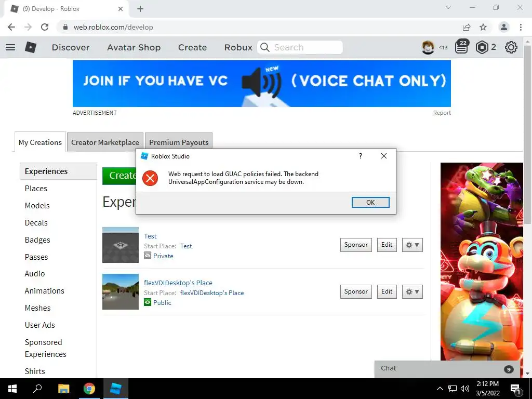532x399 pixels.
Task: Open the network status tray icon
Action: 453,389
